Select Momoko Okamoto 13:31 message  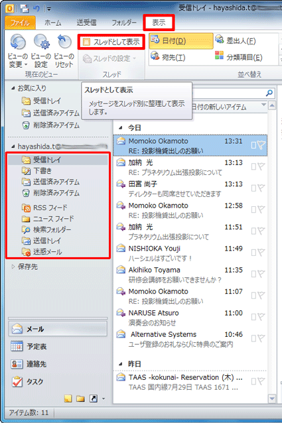pyautogui.click(x=190, y=146)
